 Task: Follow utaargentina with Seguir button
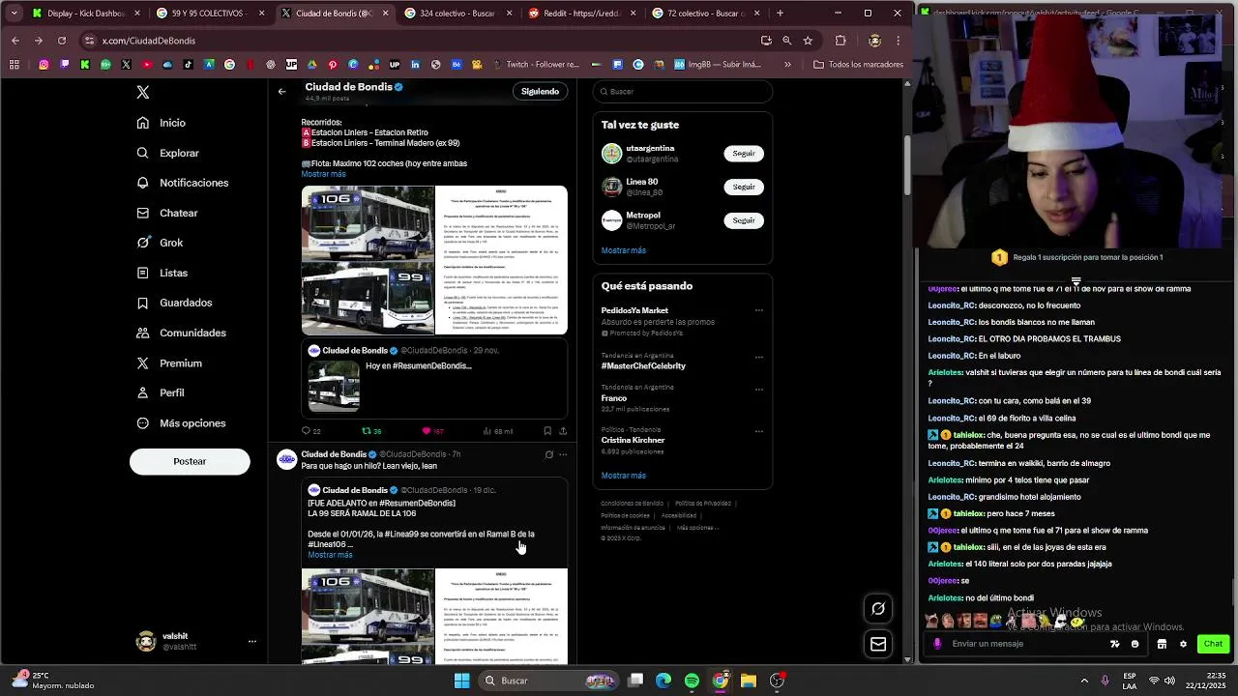click(x=744, y=154)
